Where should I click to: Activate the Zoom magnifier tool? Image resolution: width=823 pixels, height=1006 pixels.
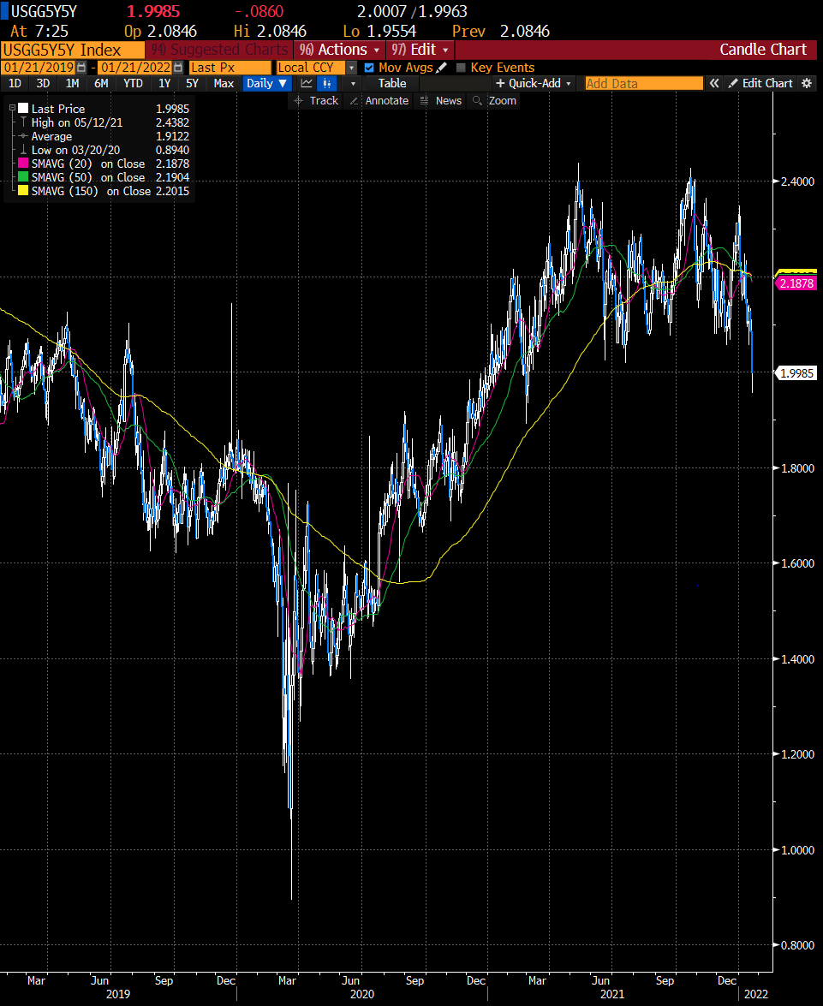coord(494,101)
